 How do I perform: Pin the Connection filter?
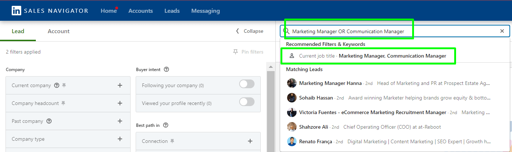click(x=172, y=141)
